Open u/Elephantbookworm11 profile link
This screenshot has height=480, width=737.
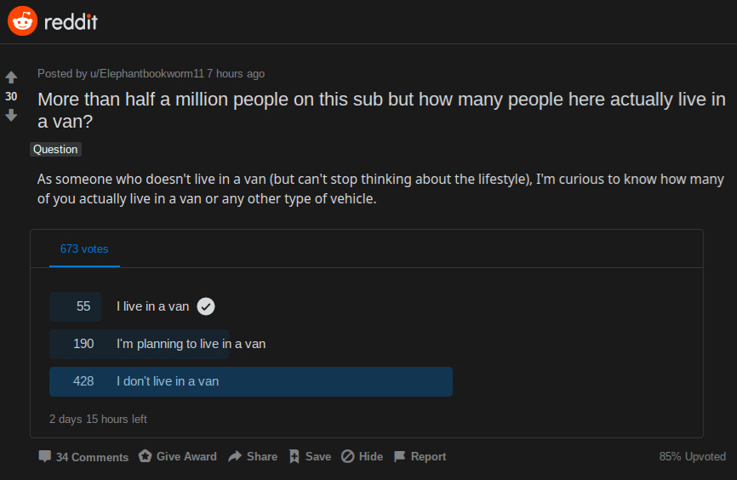pyautogui.click(x=147, y=74)
